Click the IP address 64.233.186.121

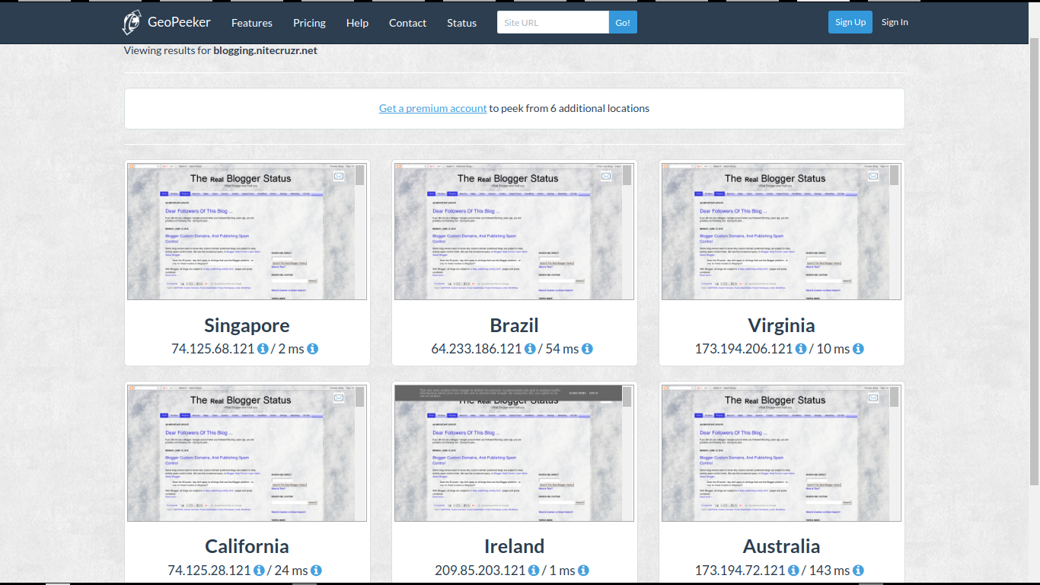[x=476, y=349]
